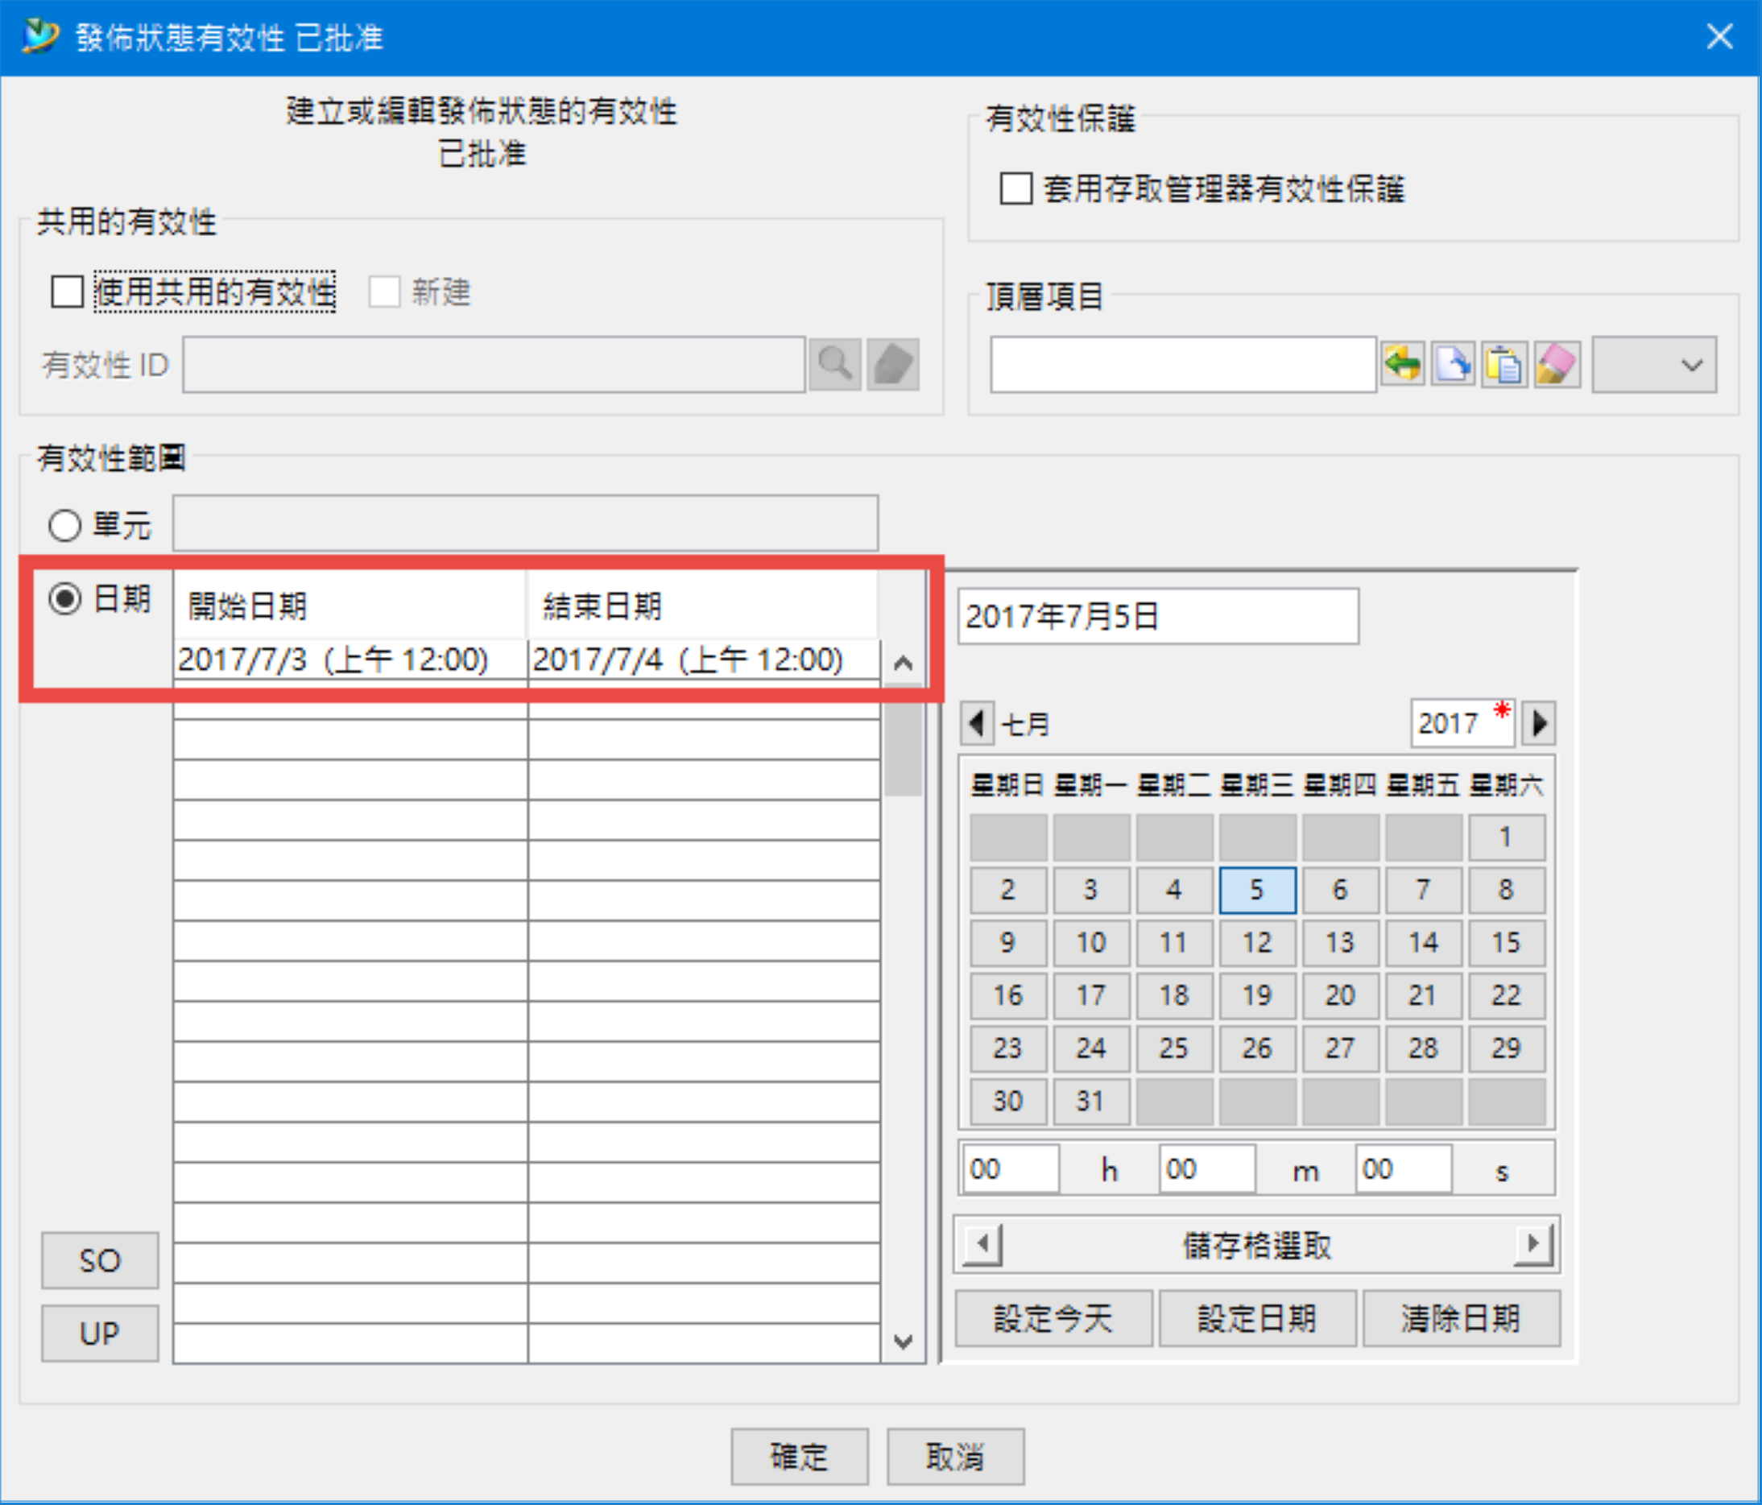Click the 開始日期 column header
The height and width of the screenshot is (1505, 1762).
point(349,606)
